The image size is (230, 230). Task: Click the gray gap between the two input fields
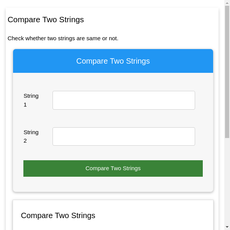[x=123, y=118]
